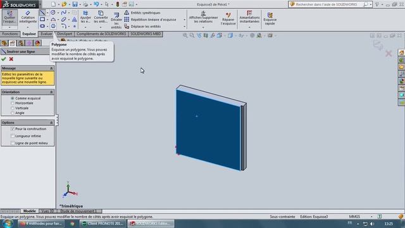405x228 pixels.
Task: Click Décaler les entités tool
Action: pos(116,21)
